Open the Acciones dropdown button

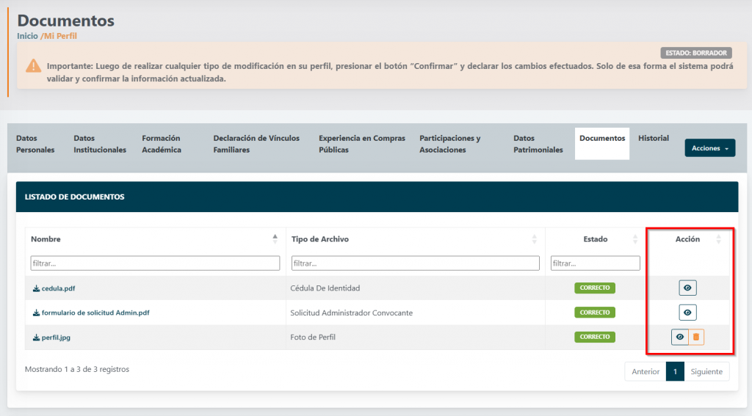pos(710,148)
